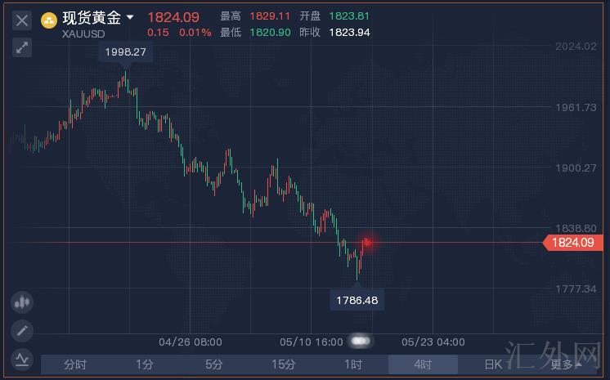Click the 1998.27 high price label
Image resolution: width=610 pixels, height=380 pixels.
(x=124, y=51)
